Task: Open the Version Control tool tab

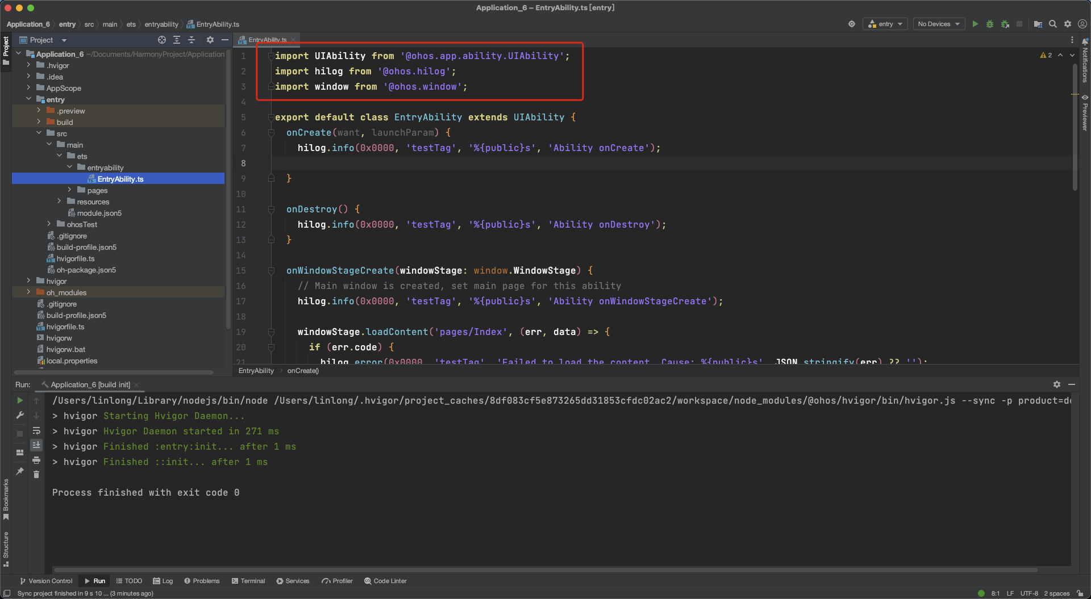Action: 46,581
